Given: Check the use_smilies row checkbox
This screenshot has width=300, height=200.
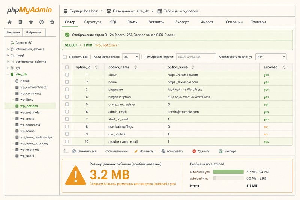Looking at the screenshot, I should pyautogui.click(x=67, y=134).
